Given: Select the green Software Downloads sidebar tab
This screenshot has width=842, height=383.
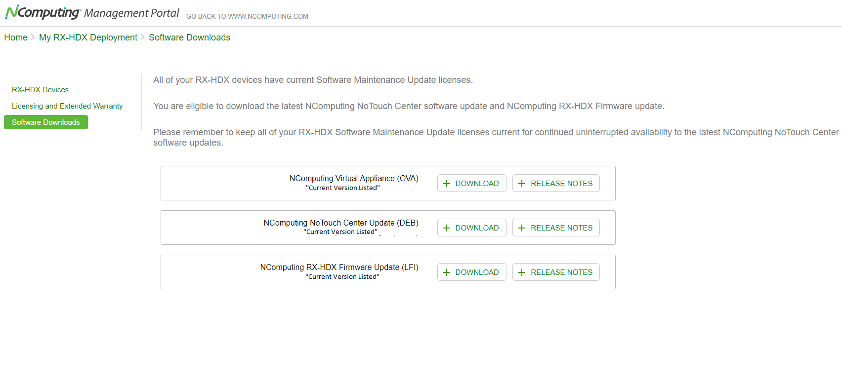Looking at the screenshot, I should pos(46,122).
